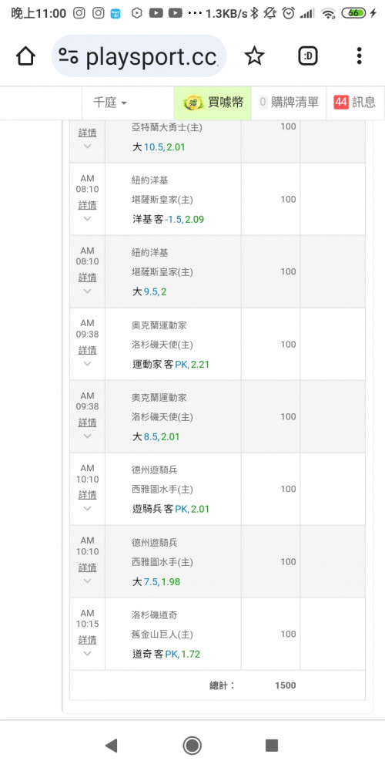Tap the Android back navigation button
Screen dimensions: 385x771
(x=112, y=746)
